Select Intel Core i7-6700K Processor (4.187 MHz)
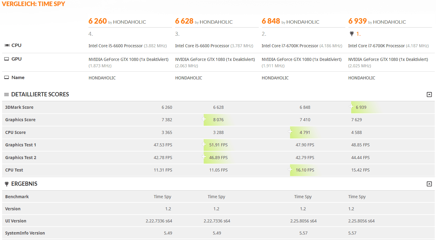This screenshot has height=240, width=436. click(x=389, y=46)
